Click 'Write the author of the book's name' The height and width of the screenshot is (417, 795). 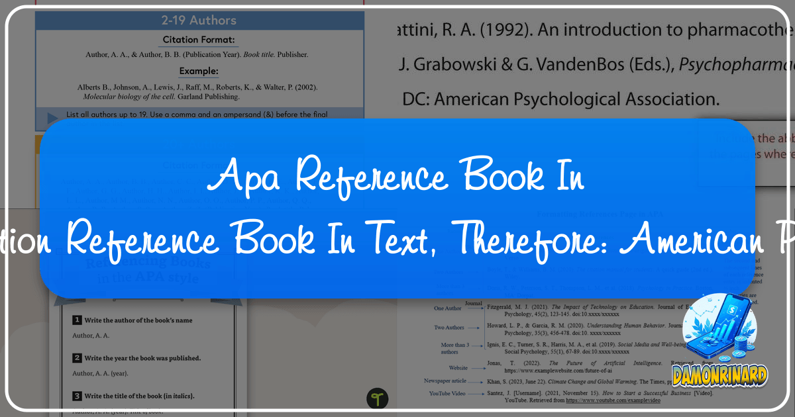tap(138, 320)
